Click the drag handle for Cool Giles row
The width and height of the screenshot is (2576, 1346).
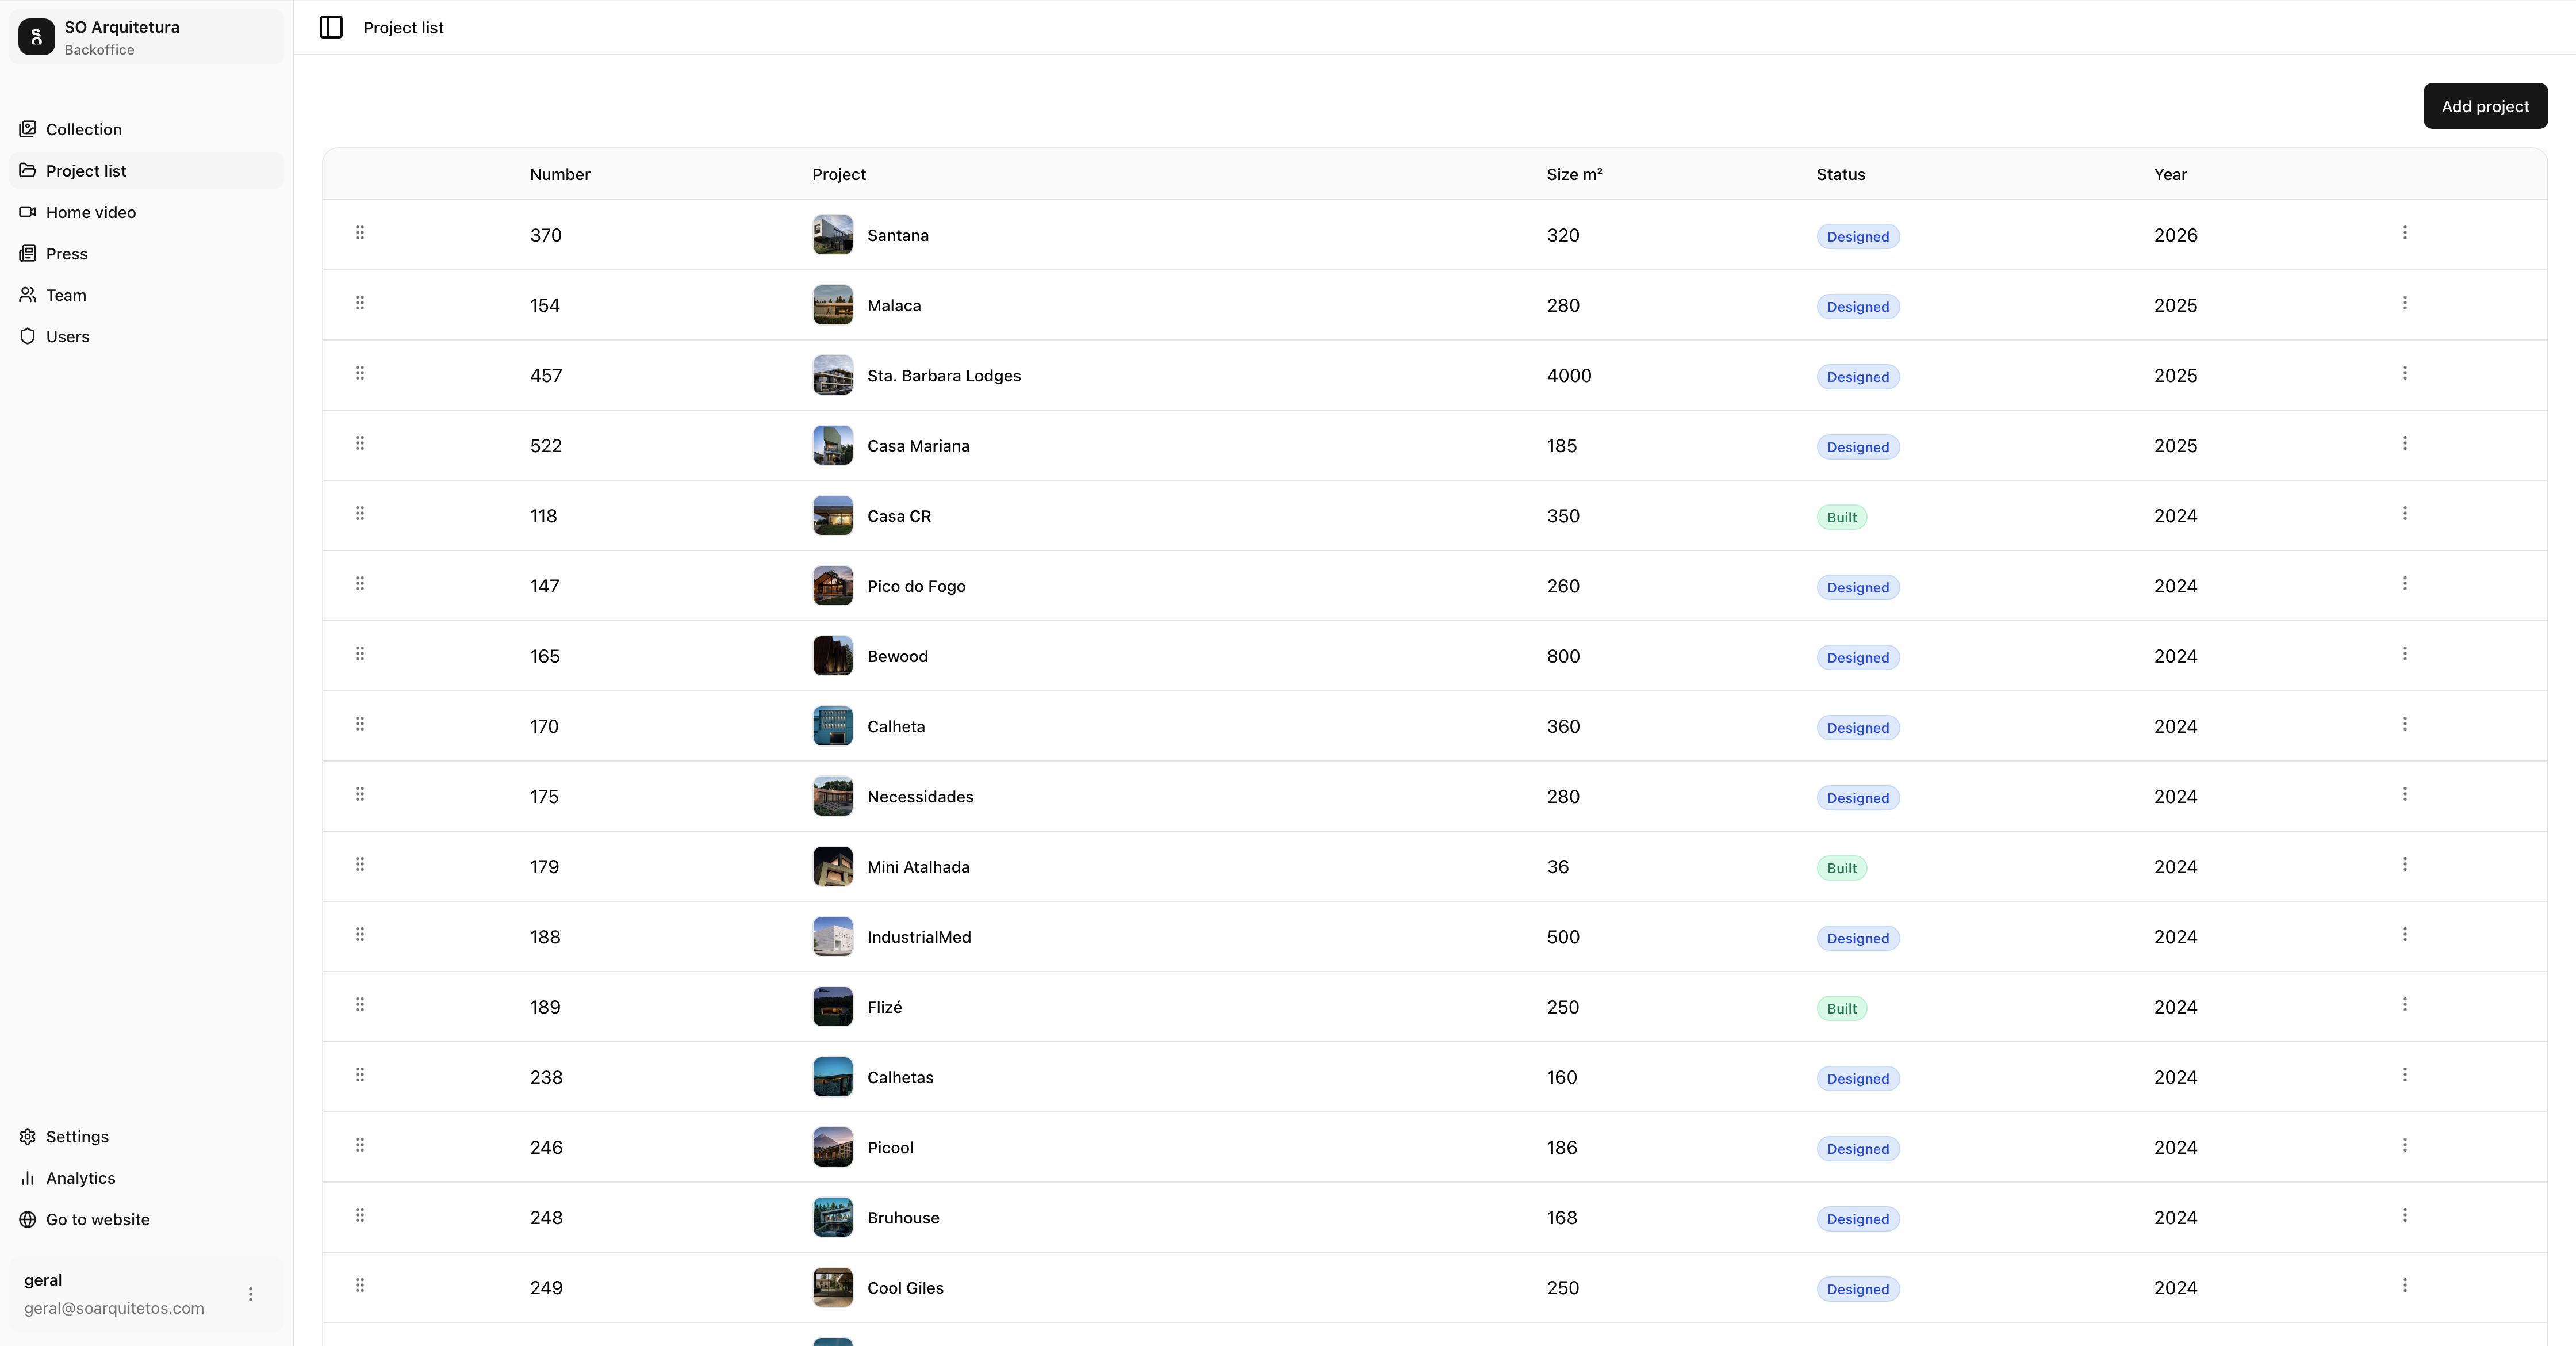click(360, 1285)
